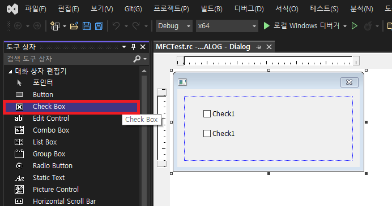
Task: Click the dialog's right-middle resize handle
Action: (367, 122)
